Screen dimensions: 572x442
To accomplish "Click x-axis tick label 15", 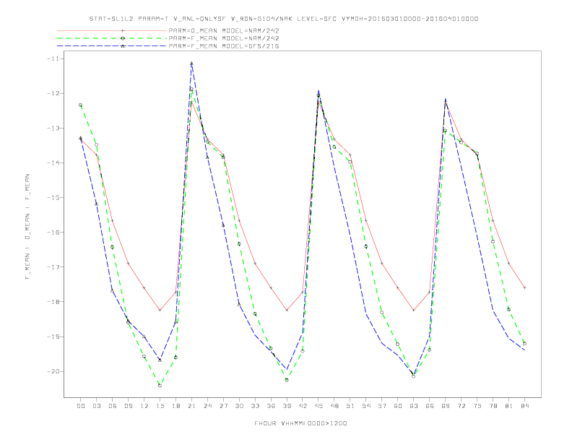I will [160, 406].
